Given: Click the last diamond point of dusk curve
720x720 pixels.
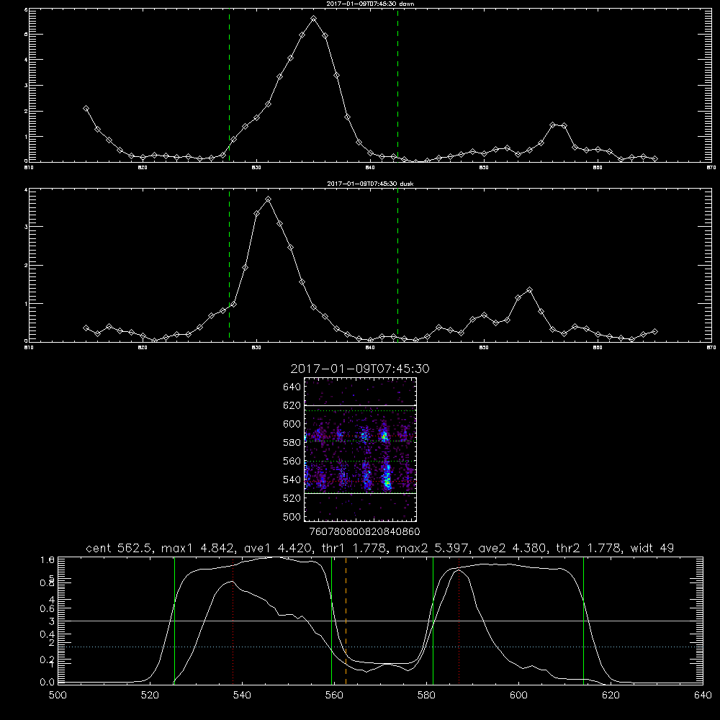Looking at the screenshot, I should 654,331.
